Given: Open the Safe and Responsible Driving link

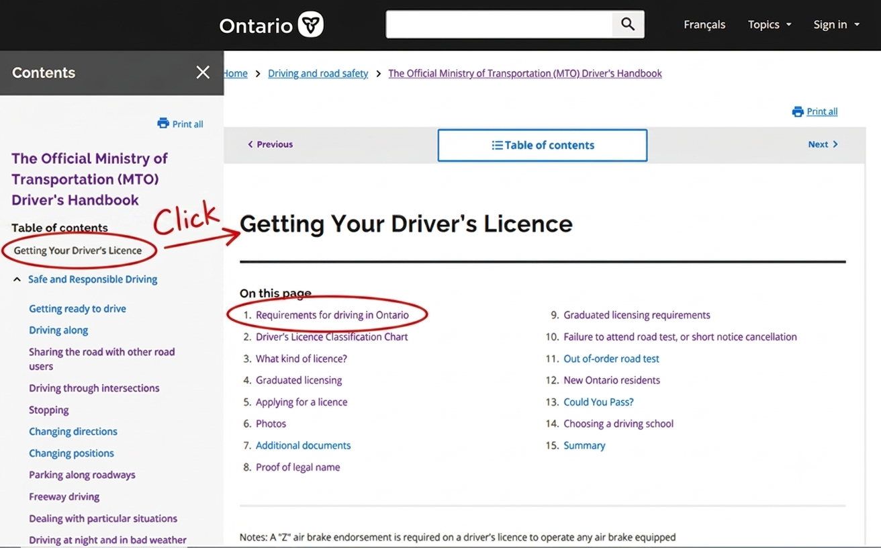Looking at the screenshot, I should [x=93, y=279].
